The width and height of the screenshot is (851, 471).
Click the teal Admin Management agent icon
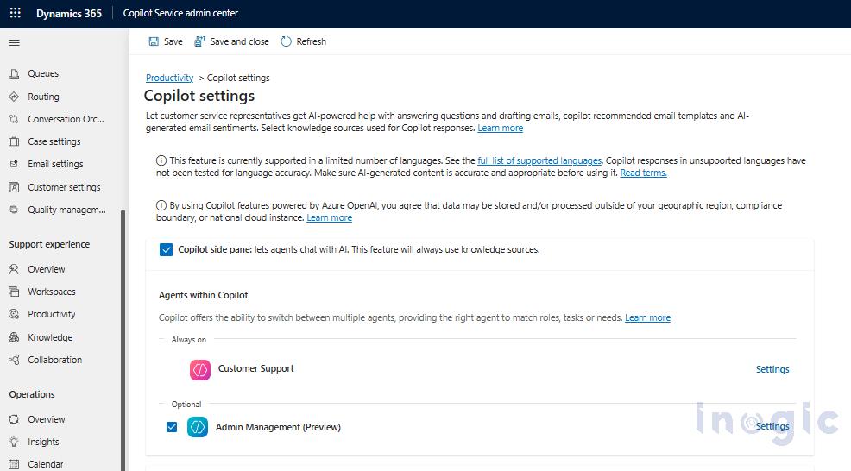click(x=198, y=427)
